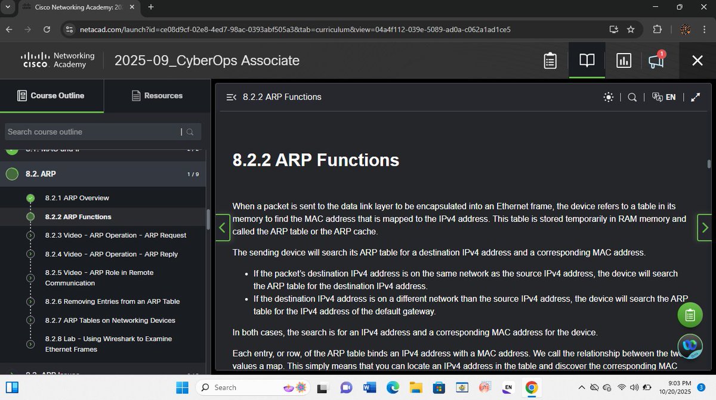Expand content to fullscreen with arrows icon
This screenshot has height=400, width=716.
pos(695,97)
